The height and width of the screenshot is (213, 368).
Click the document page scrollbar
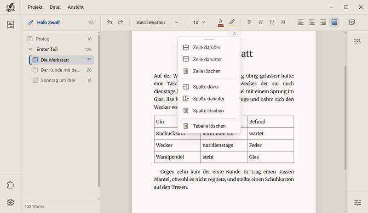[345, 118]
